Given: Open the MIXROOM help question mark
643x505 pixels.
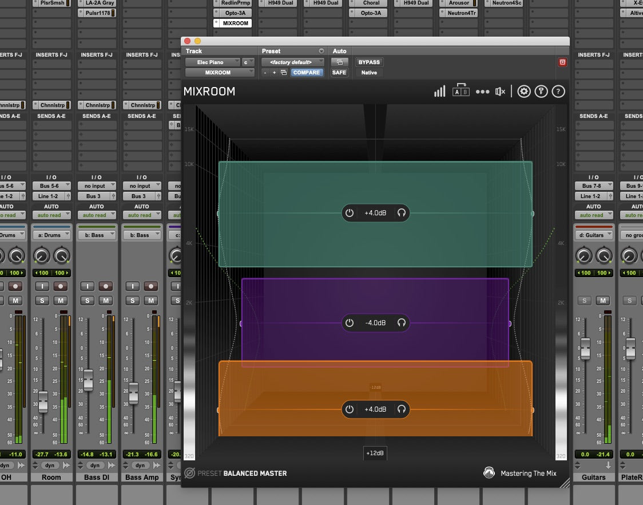Looking at the screenshot, I should click(558, 91).
